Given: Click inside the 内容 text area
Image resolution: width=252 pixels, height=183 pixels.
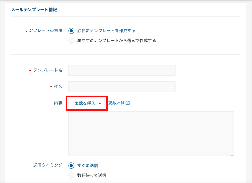Looking at the screenshot, I should click(151, 134).
